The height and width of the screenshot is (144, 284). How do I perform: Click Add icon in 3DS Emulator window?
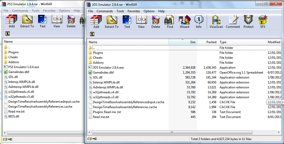click(x=96, y=22)
